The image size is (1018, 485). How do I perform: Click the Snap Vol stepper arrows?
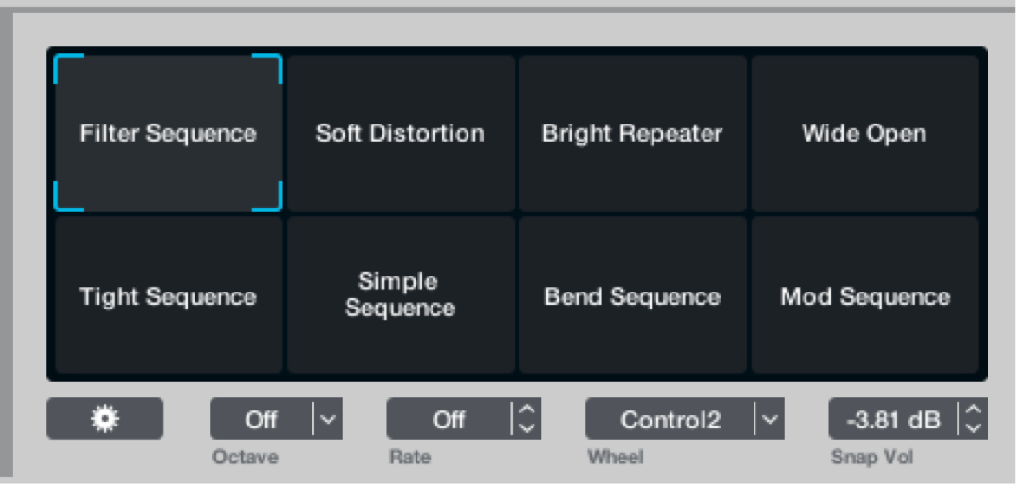pos(975,419)
